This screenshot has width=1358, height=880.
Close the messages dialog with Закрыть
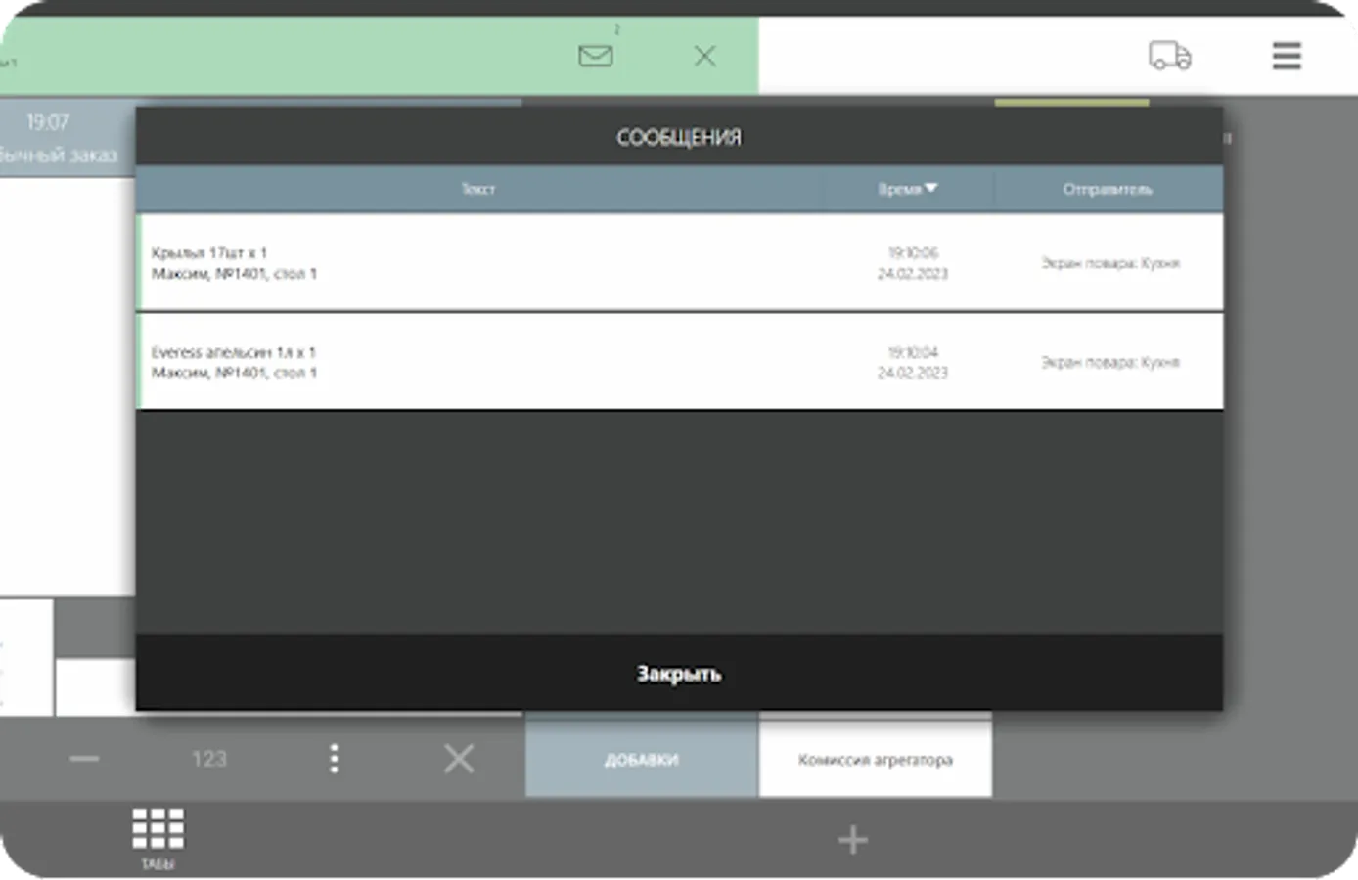click(x=679, y=673)
